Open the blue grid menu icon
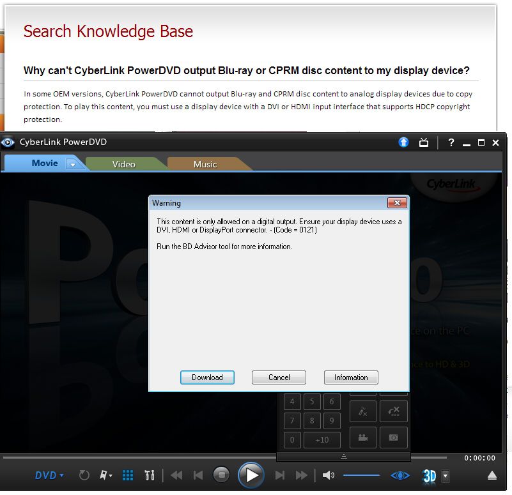 point(128,475)
